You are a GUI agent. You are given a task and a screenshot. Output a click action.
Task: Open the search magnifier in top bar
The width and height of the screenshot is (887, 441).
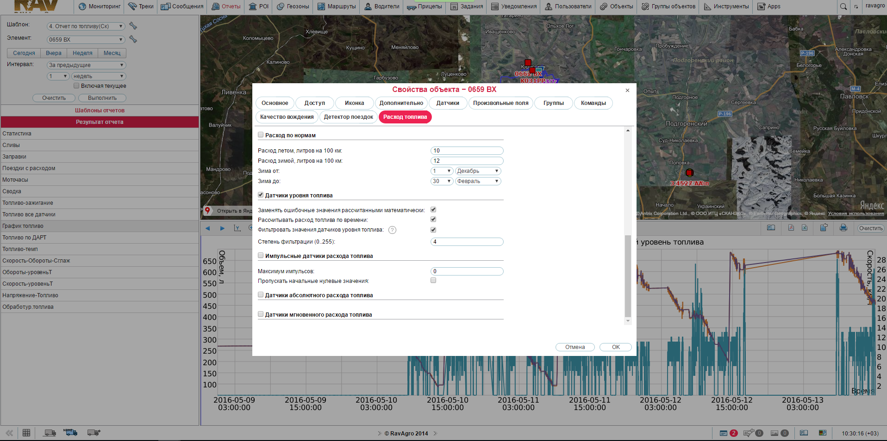click(843, 6)
